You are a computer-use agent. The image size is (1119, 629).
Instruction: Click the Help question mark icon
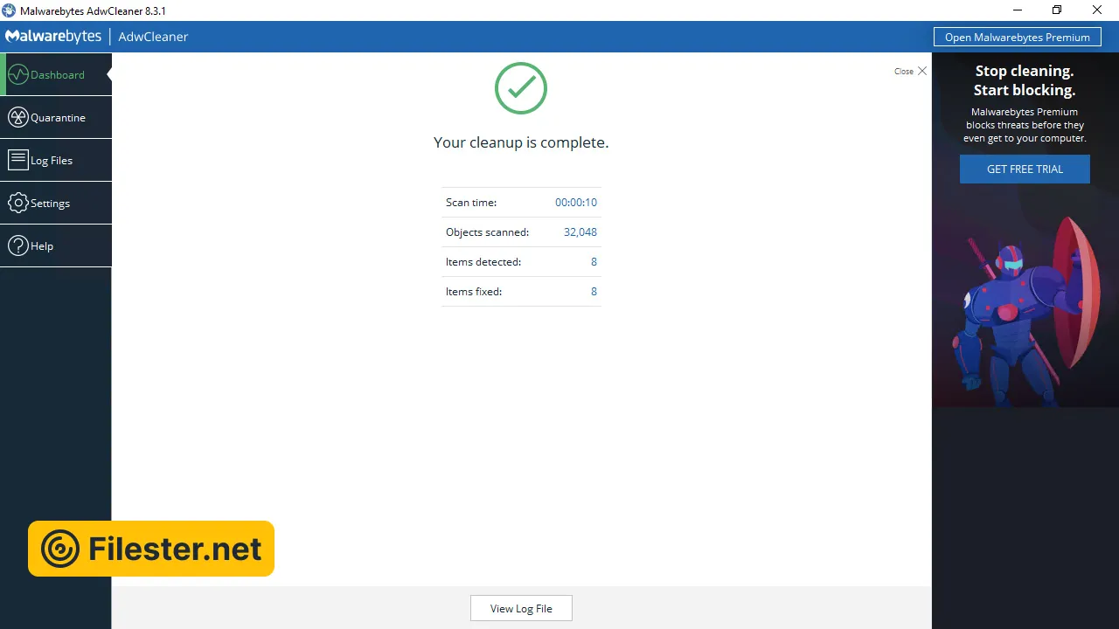point(17,245)
